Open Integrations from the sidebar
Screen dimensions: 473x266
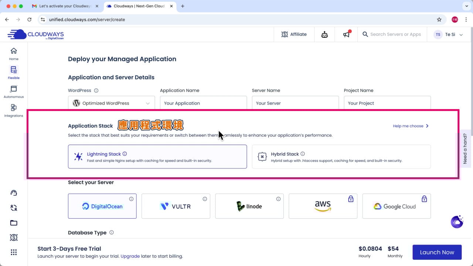(13, 110)
